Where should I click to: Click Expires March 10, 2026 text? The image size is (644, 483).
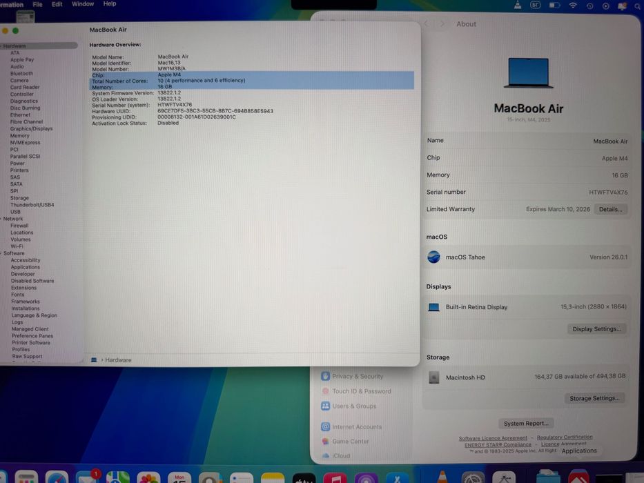(558, 209)
